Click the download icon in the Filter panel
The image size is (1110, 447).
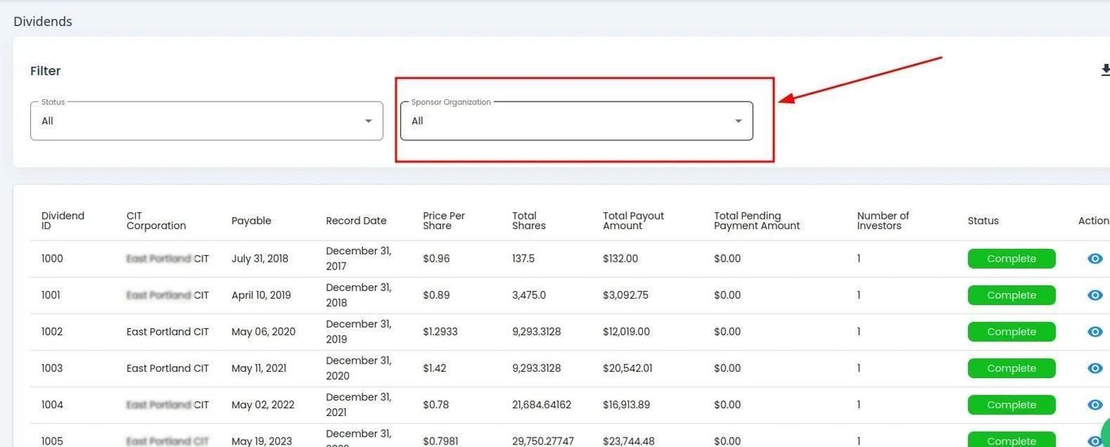[1104, 71]
